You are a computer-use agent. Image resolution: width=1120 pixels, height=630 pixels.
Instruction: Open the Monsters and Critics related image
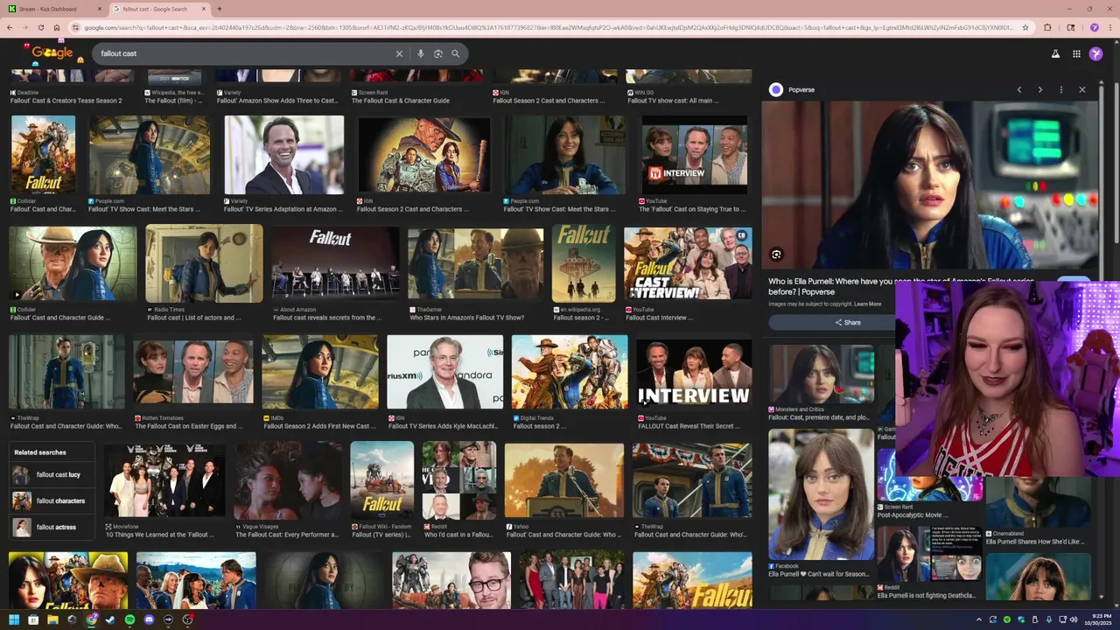822,374
